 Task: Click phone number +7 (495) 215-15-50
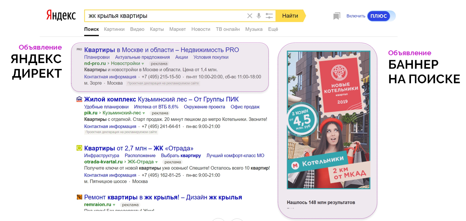(161, 77)
